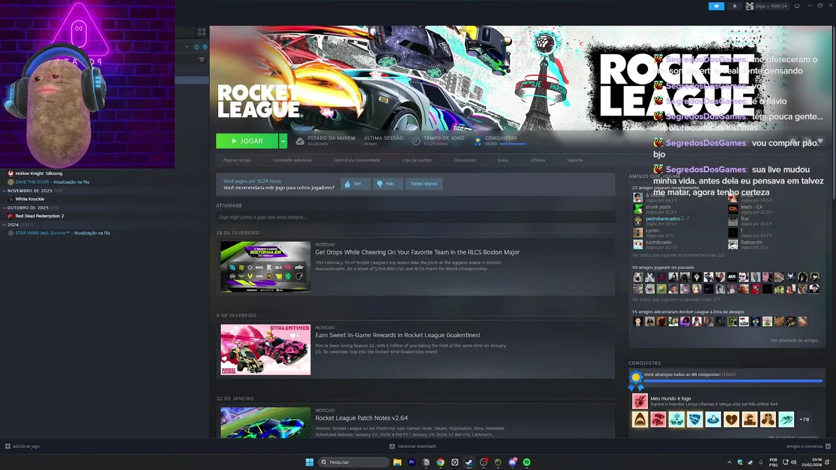This screenshot has height=470, width=836.
Task: Open Discord from the taskbar
Action: pyautogui.click(x=512, y=462)
